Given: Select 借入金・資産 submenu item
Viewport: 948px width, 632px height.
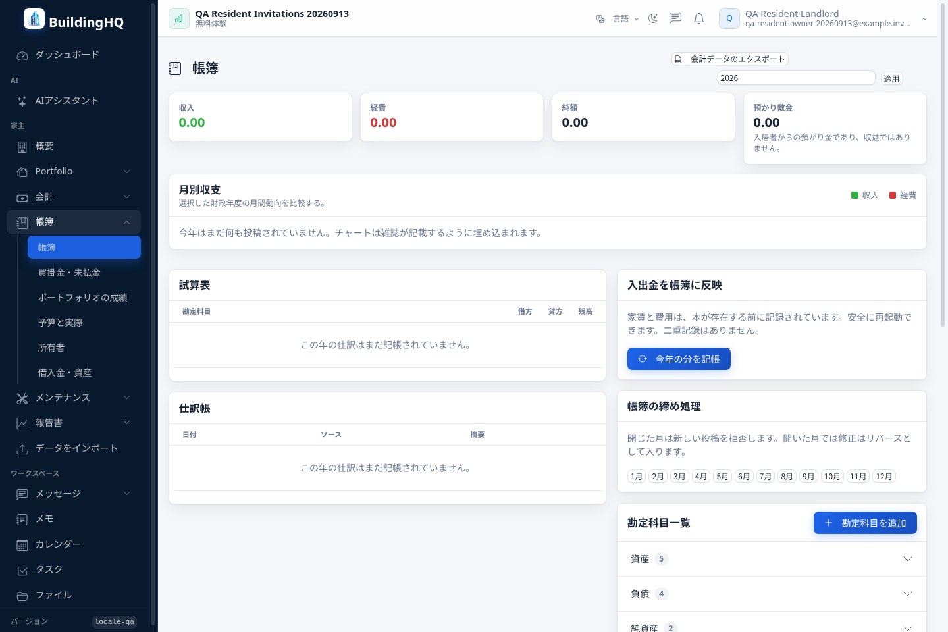Looking at the screenshot, I should click(x=84, y=373).
